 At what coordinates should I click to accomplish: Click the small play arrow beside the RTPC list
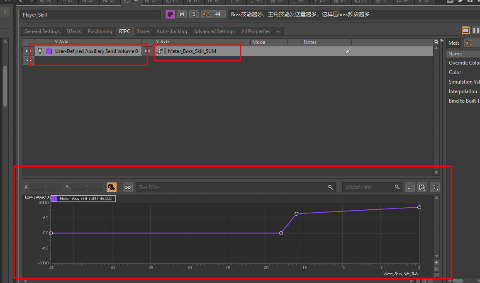pyautogui.click(x=442, y=40)
